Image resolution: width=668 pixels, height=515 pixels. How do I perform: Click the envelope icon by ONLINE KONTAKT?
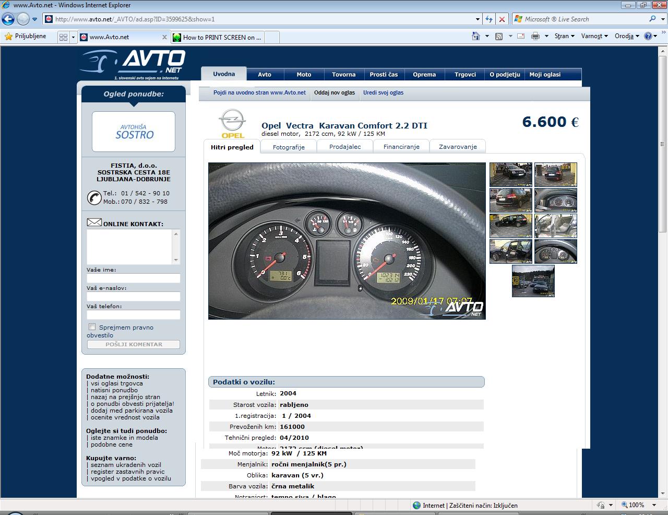pyautogui.click(x=94, y=223)
